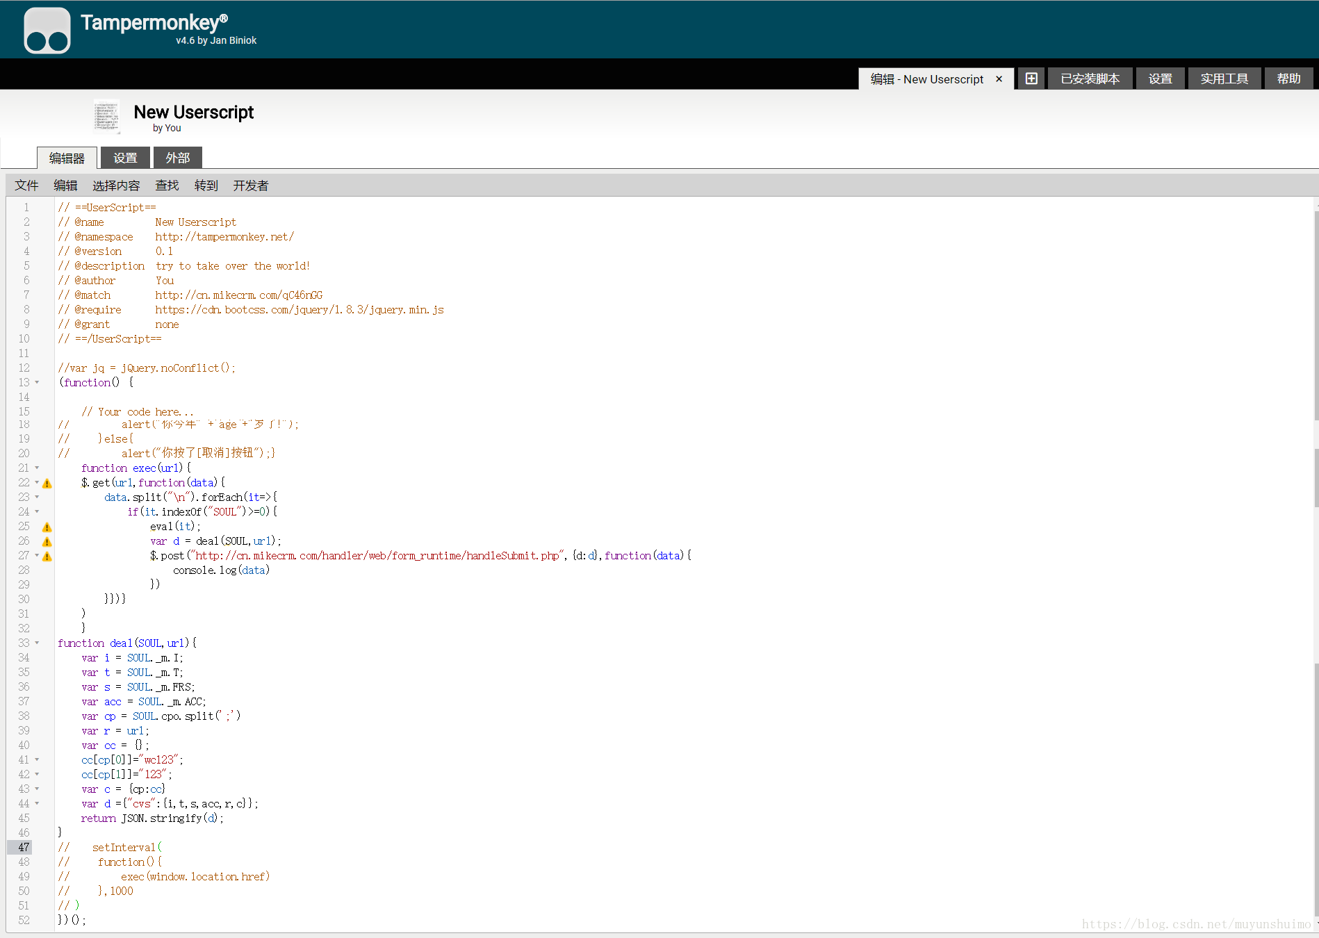Click the editor's vertical scrollbar
Image resolution: width=1319 pixels, height=938 pixels.
1316,563
